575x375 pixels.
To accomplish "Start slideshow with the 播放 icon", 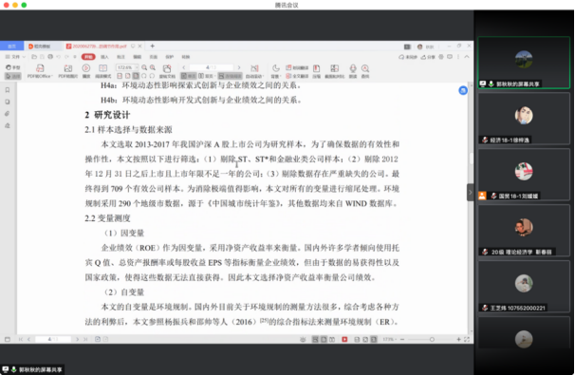I will 86,71.
